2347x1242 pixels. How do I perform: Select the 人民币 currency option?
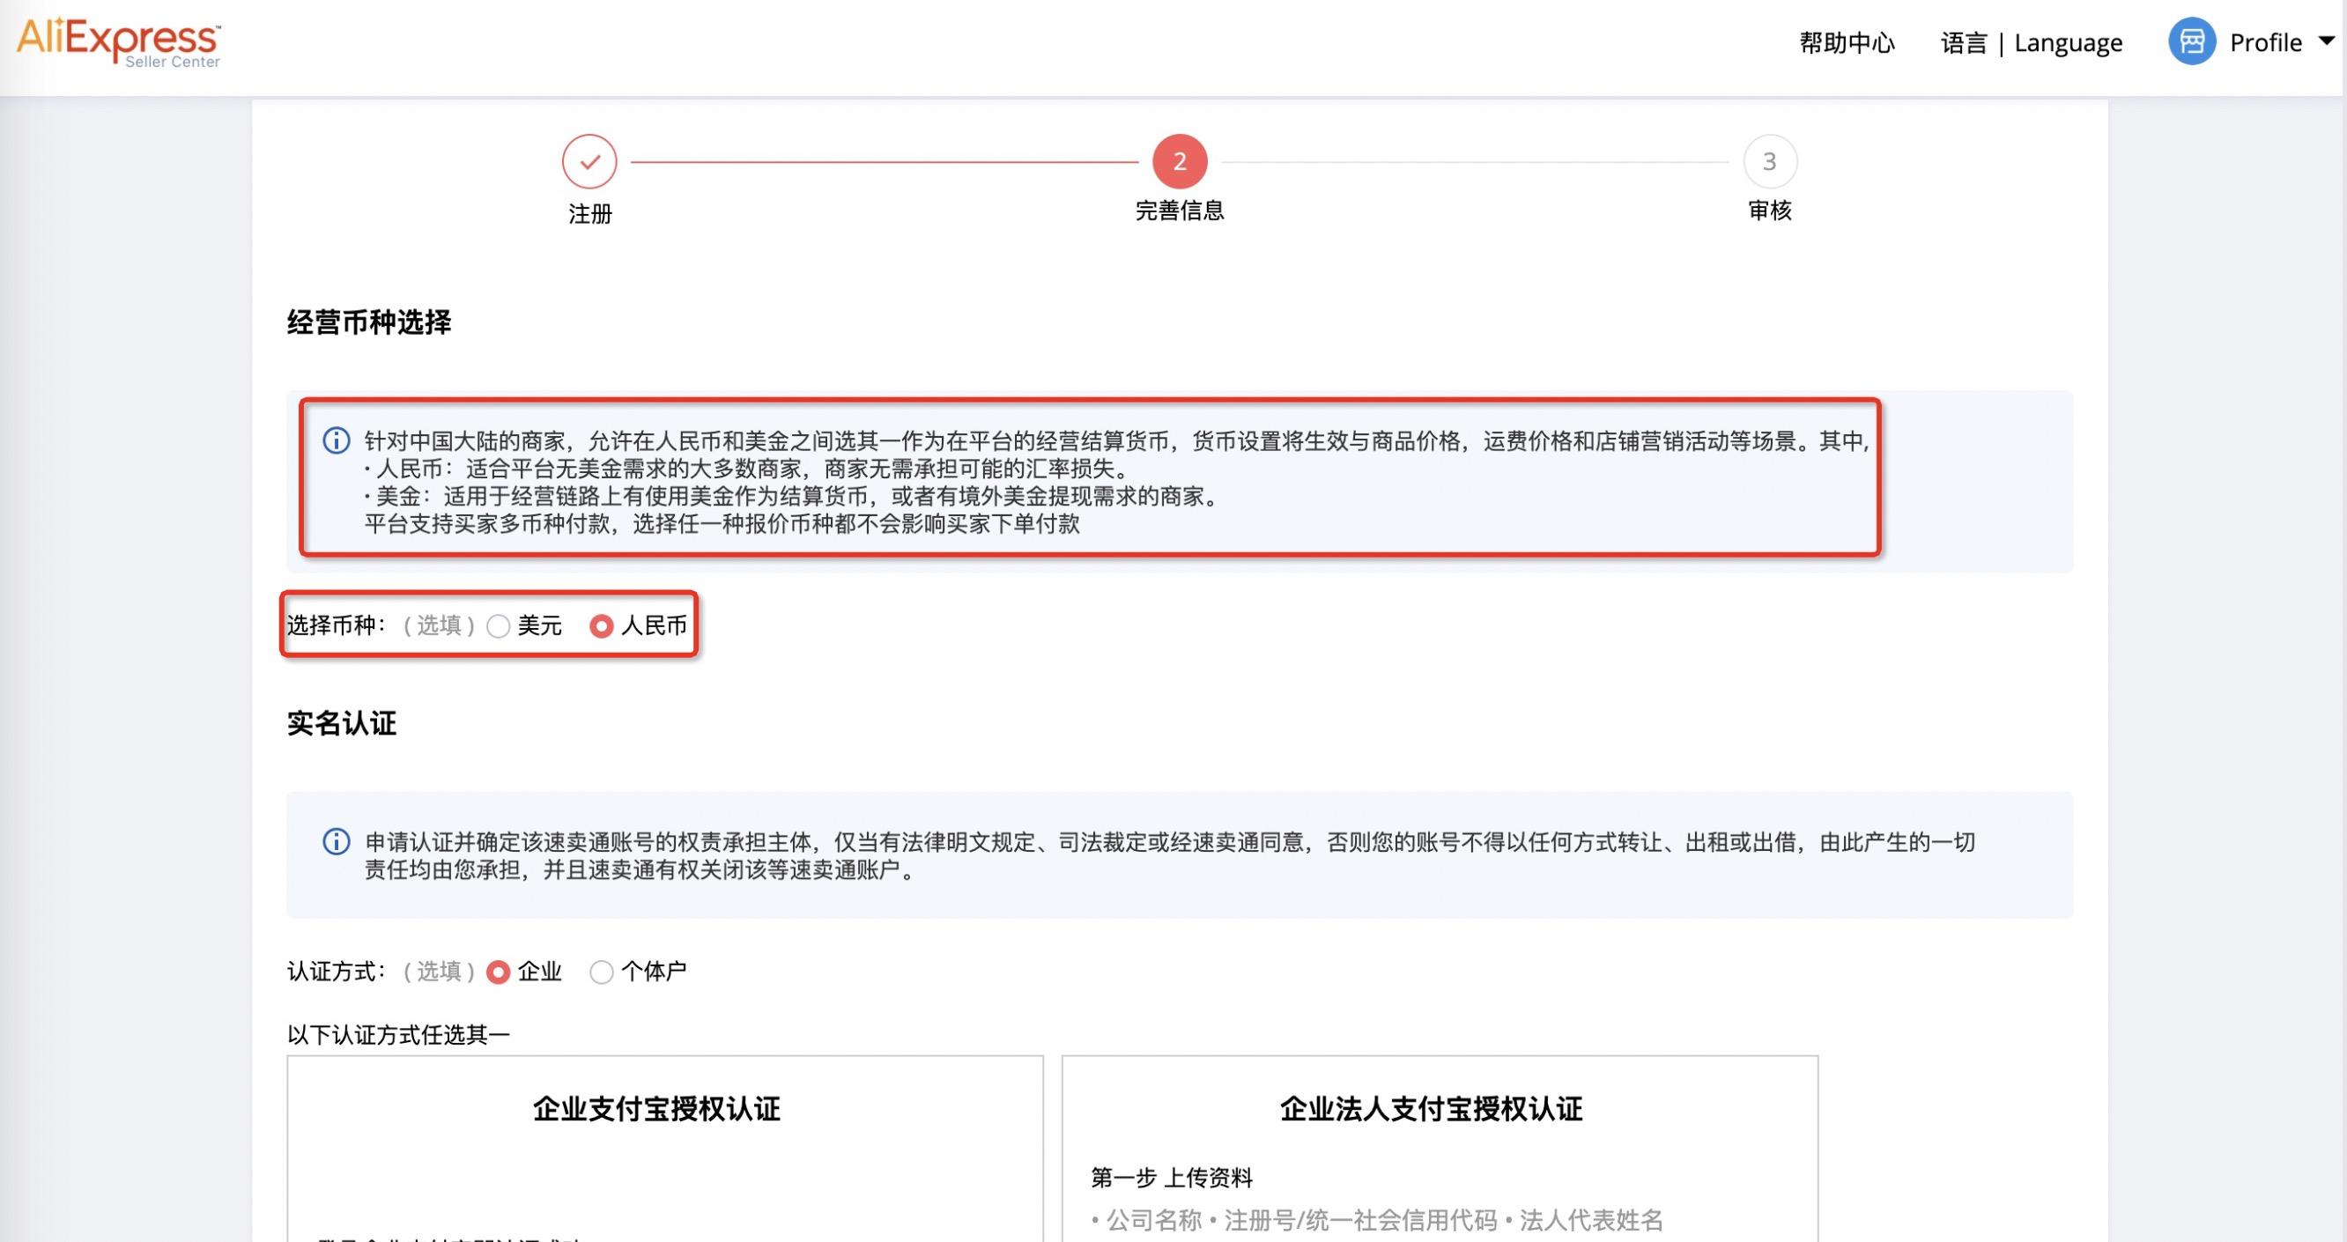(603, 627)
